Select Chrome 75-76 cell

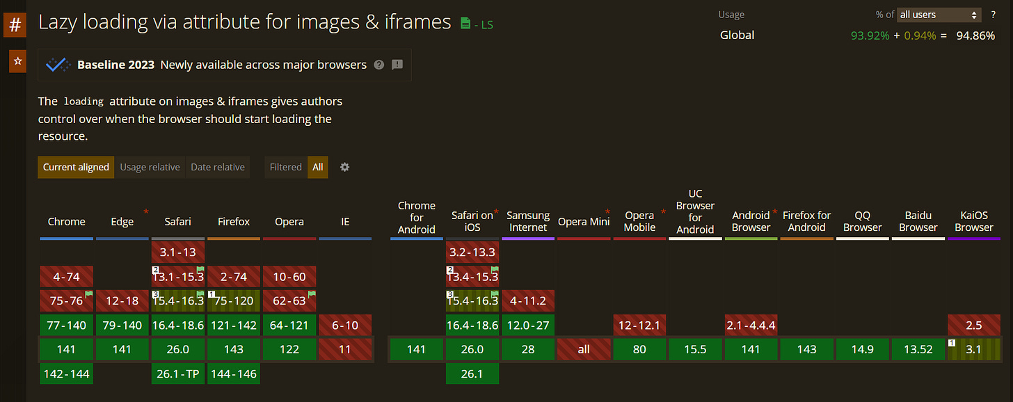(67, 300)
